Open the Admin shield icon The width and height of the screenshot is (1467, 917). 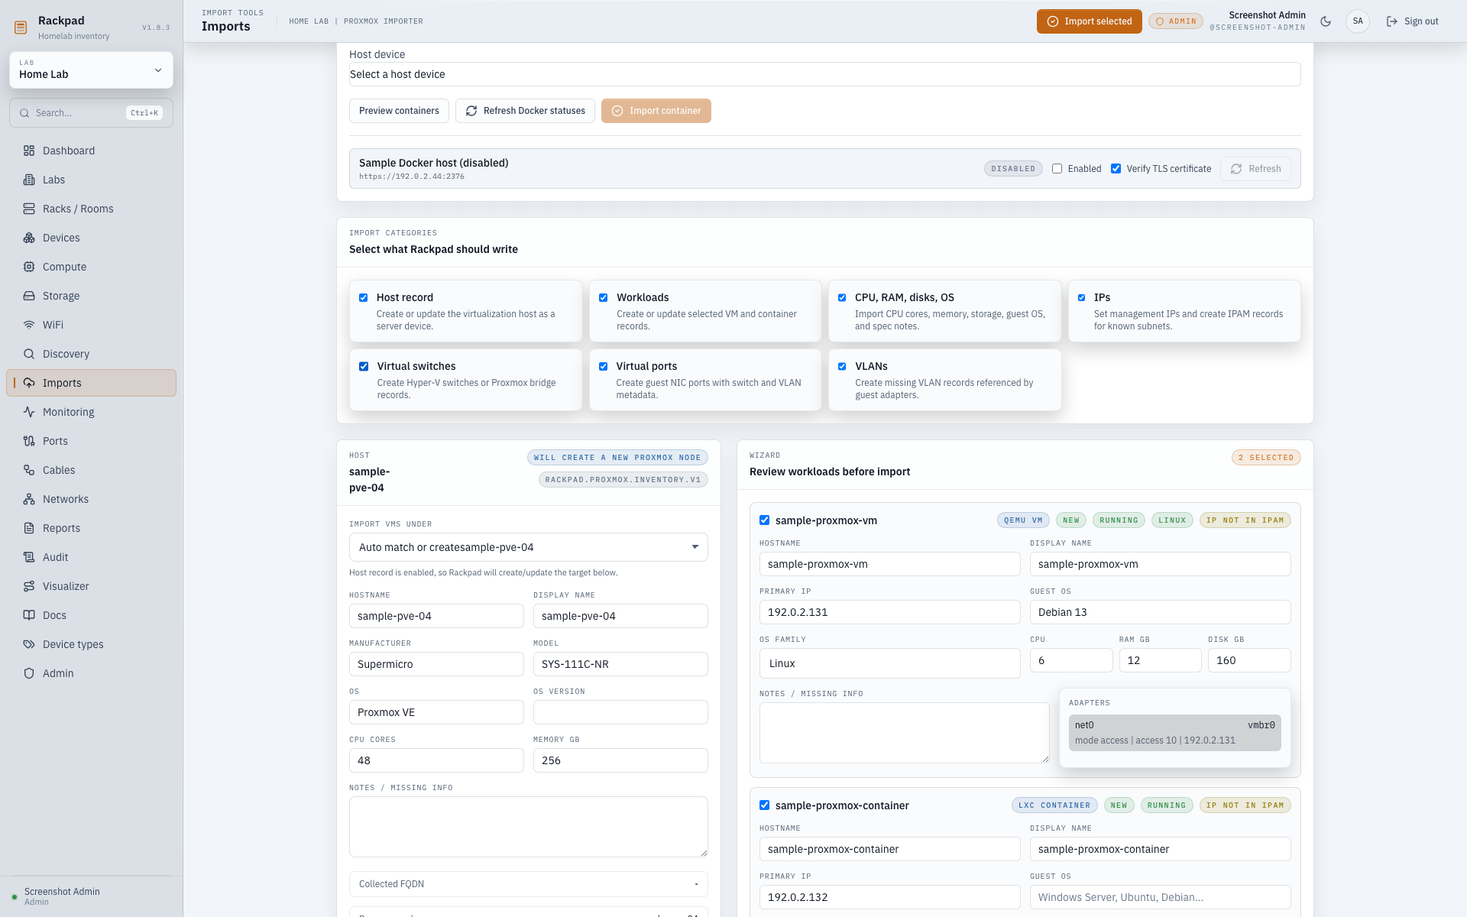[x=29, y=673]
